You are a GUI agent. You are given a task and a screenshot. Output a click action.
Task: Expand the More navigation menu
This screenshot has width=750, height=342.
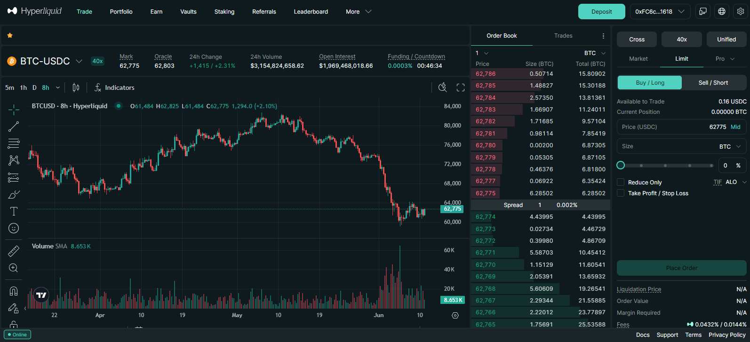(359, 11)
